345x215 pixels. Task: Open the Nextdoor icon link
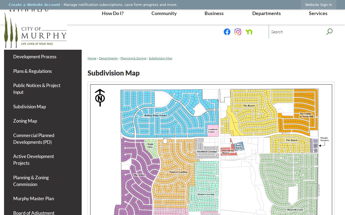(x=249, y=32)
